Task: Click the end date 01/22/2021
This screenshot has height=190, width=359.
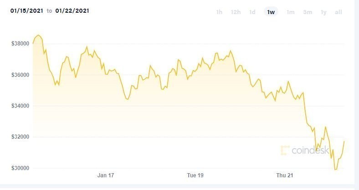Action: coord(72,10)
